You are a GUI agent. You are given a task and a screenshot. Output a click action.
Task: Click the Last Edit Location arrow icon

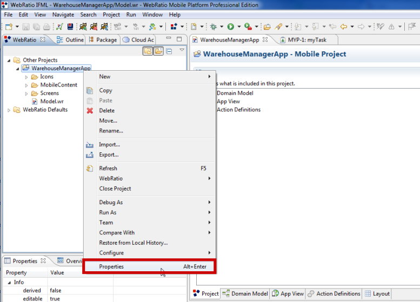[x=332, y=26]
